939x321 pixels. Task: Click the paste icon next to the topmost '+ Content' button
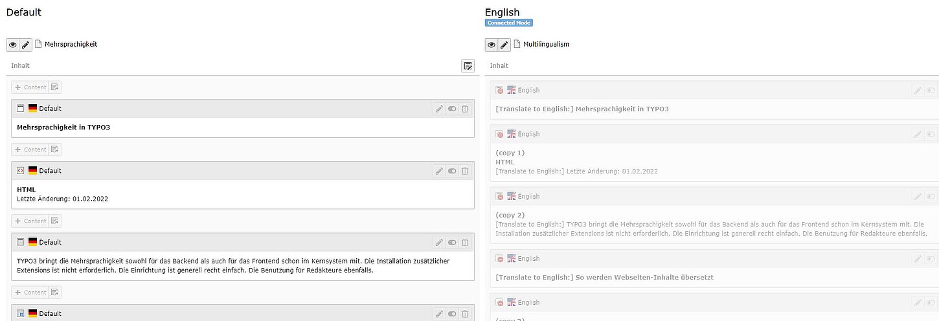pyautogui.click(x=55, y=87)
